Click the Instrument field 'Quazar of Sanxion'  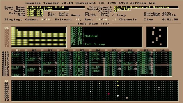(x=146, y=7)
